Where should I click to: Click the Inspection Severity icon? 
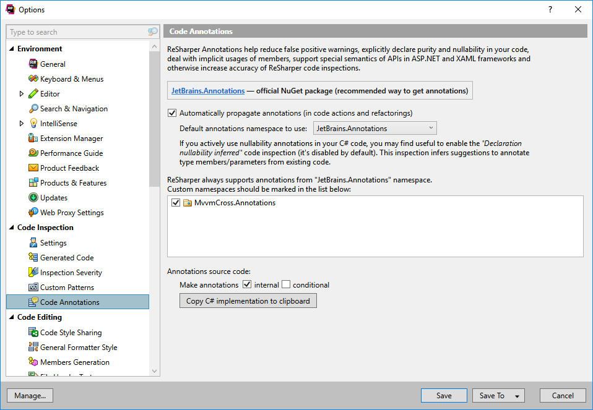tap(33, 272)
